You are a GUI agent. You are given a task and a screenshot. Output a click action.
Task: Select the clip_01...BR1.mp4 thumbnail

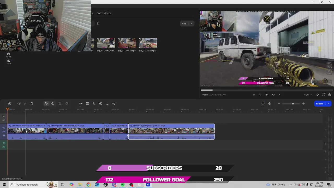tap(106, 43)
